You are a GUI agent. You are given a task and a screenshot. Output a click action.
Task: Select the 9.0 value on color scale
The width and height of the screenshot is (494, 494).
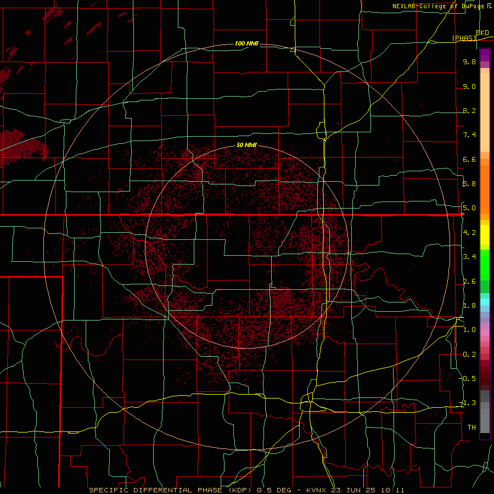469,86
